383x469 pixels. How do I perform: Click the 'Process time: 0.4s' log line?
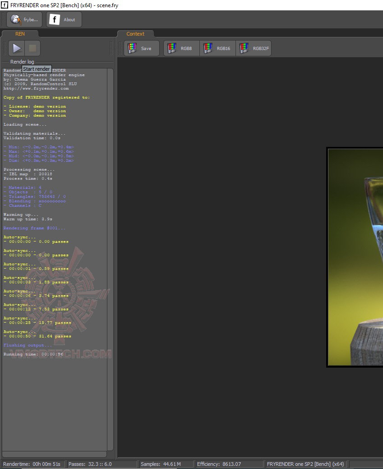tap(28, 178)
